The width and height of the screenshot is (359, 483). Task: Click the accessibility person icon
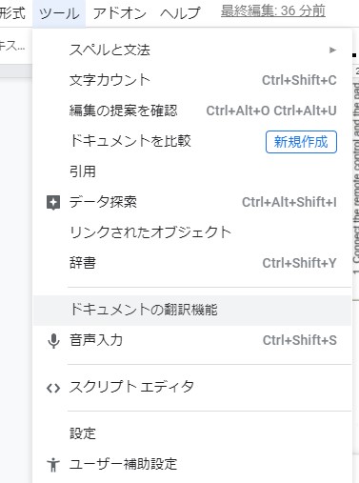[x=53, y=465]
